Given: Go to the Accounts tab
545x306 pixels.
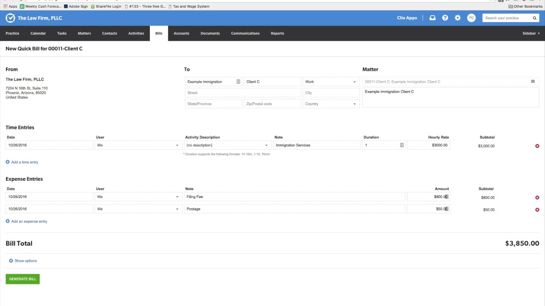Looking at the screenshot, I should pyautogui.click(x=181, y=33).
